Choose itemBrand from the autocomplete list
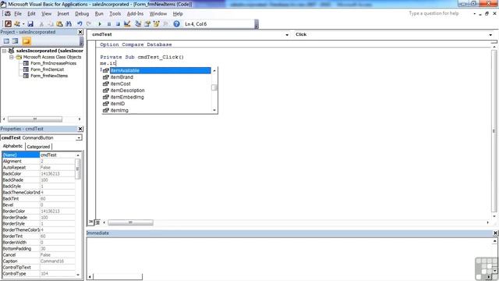Viewport: 499px width, 281px height. pos(157,77)
